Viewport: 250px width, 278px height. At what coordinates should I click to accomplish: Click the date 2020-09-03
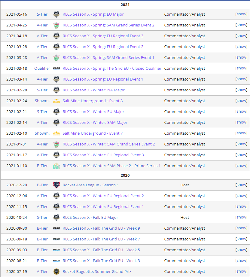17,250
